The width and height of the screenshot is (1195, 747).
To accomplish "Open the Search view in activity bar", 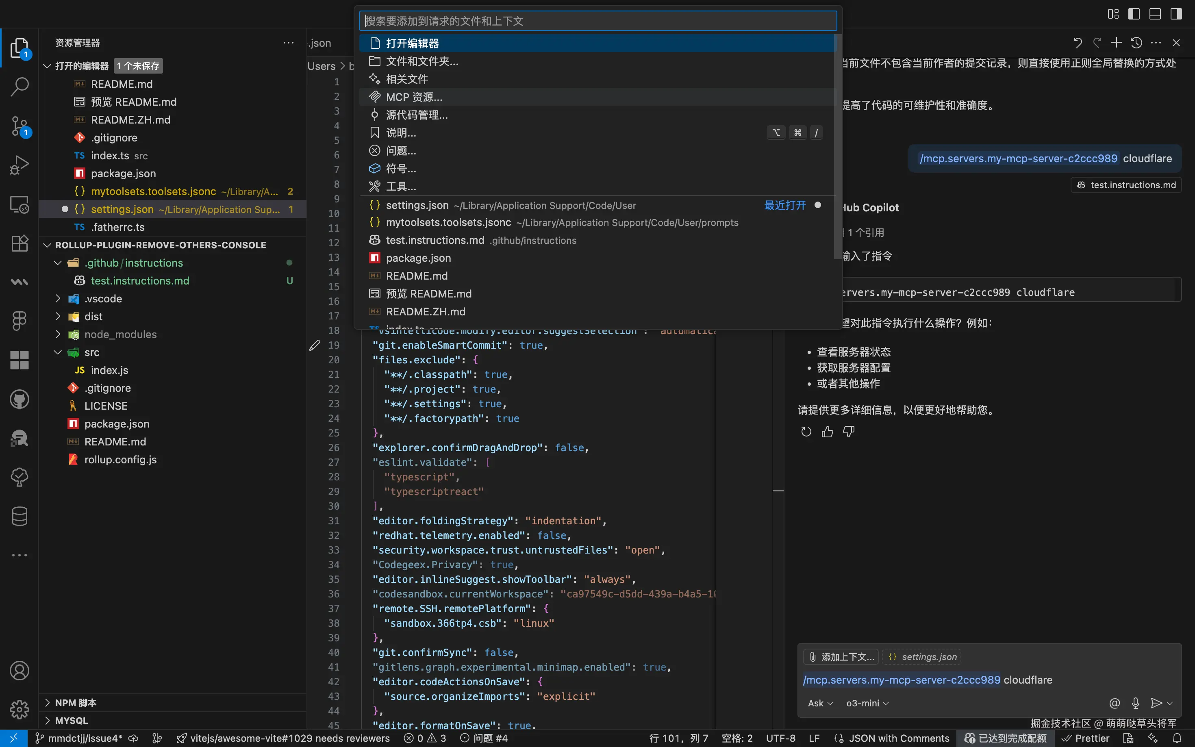I will 20,87.
